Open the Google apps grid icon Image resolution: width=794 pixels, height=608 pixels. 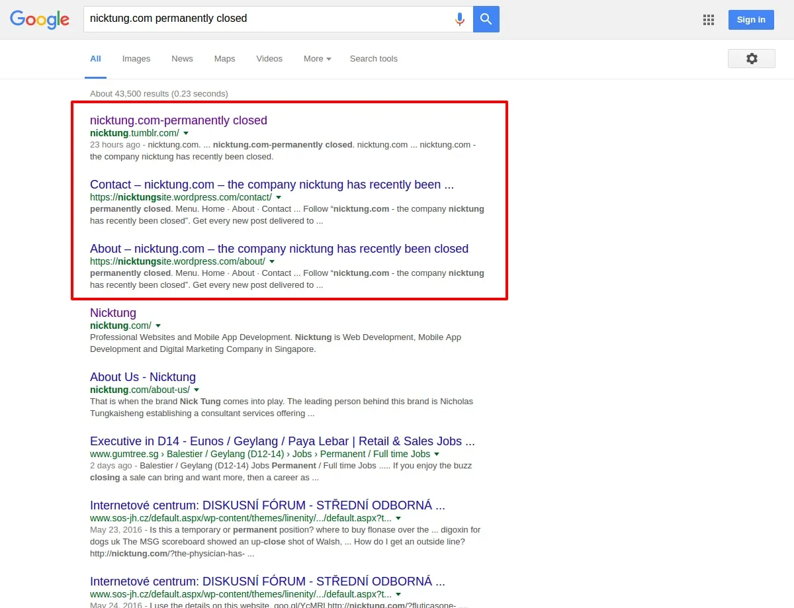tap(709, 20)
